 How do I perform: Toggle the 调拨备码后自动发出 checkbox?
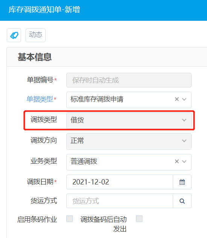[139, 219]
